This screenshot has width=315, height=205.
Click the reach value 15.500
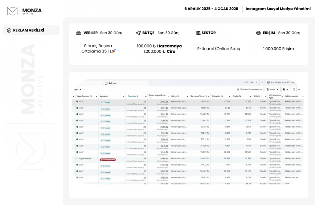coord(248,152)
